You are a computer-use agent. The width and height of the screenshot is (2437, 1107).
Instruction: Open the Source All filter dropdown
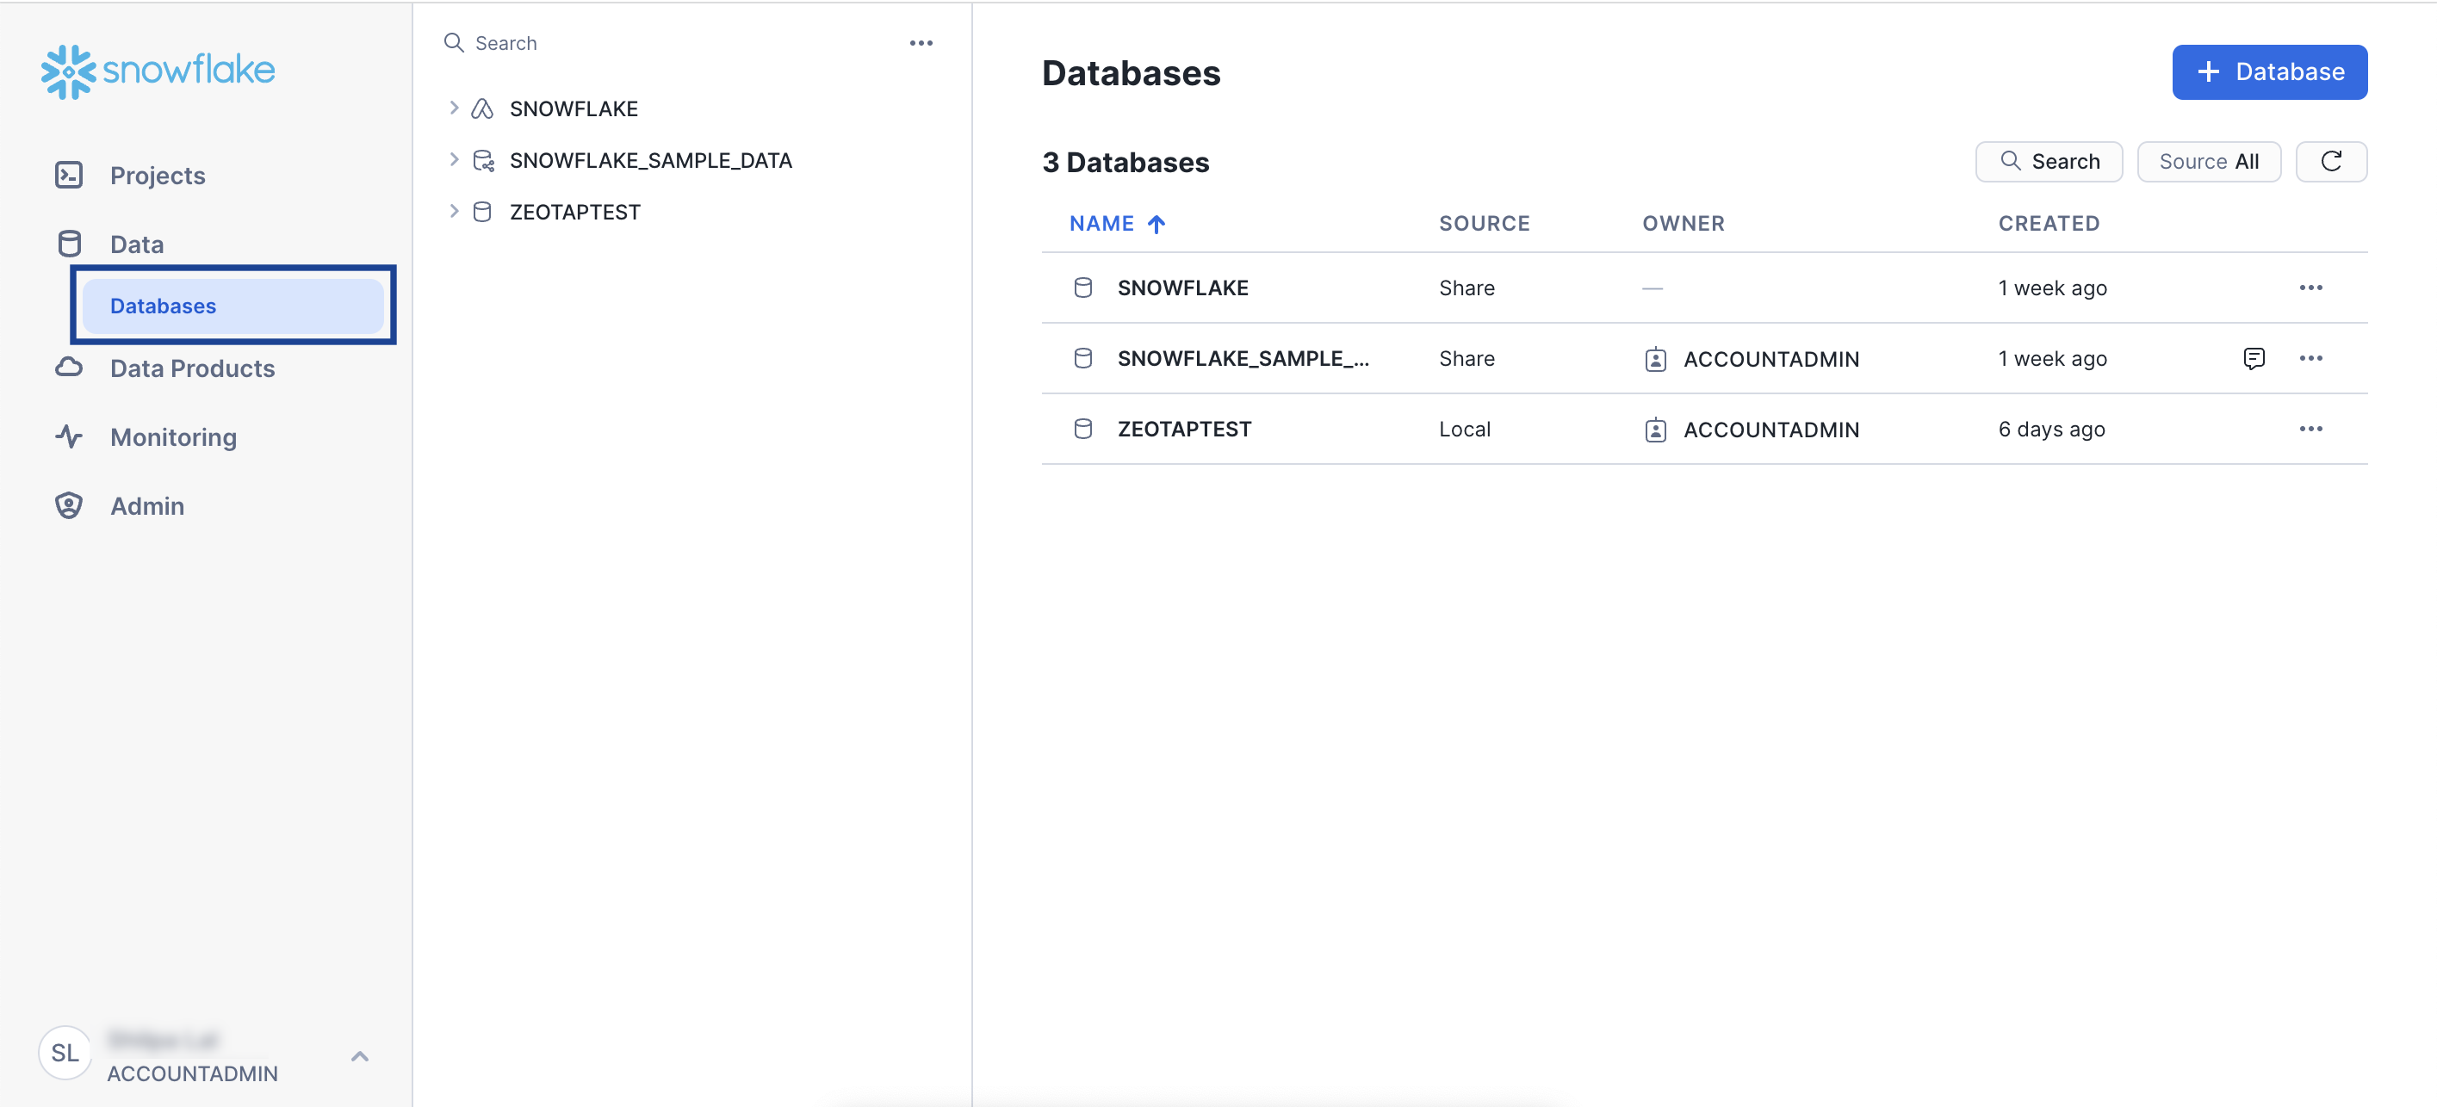[2208, 162]
